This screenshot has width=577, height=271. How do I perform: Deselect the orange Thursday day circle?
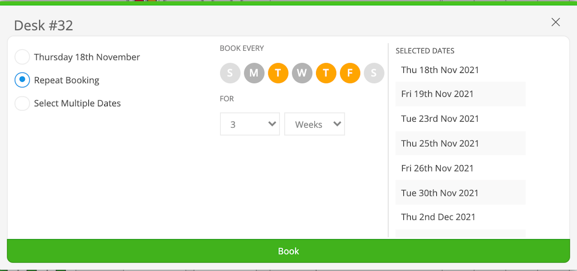(x=326, y=73)
